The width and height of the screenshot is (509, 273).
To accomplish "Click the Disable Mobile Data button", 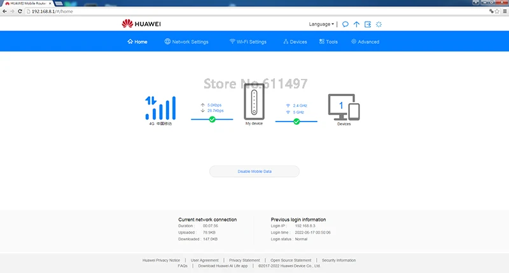I will [254, 171].
